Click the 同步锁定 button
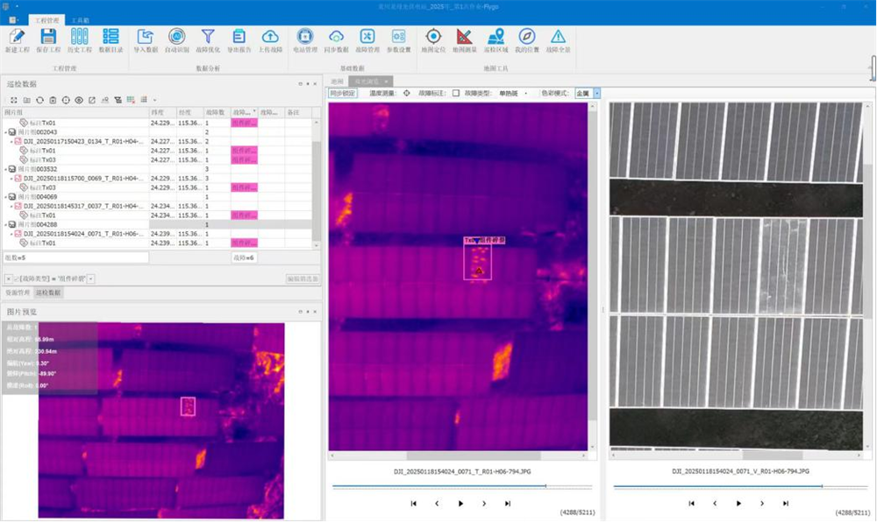Viewport: 877px width, 522px height. 343,93
